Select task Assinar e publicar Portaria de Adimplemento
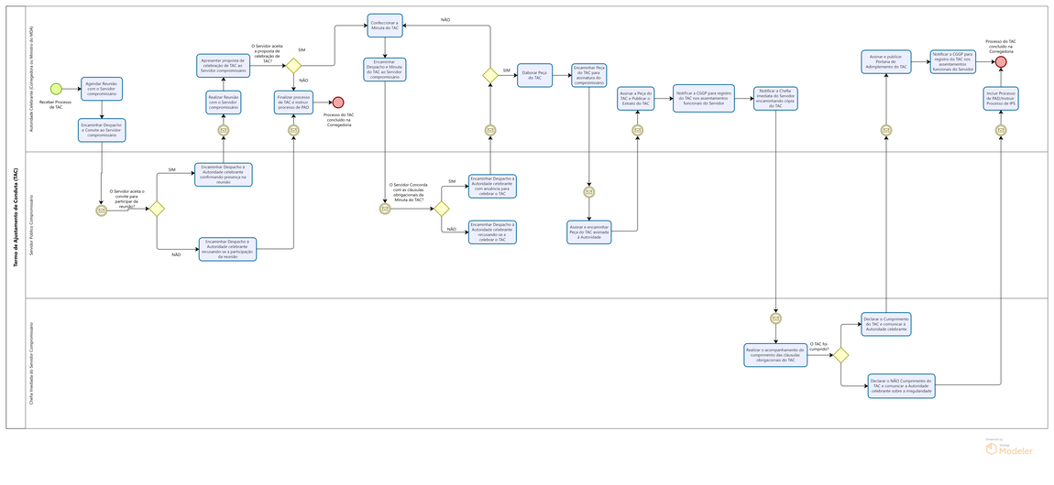The image size is (1054, 485). point(886,61)
